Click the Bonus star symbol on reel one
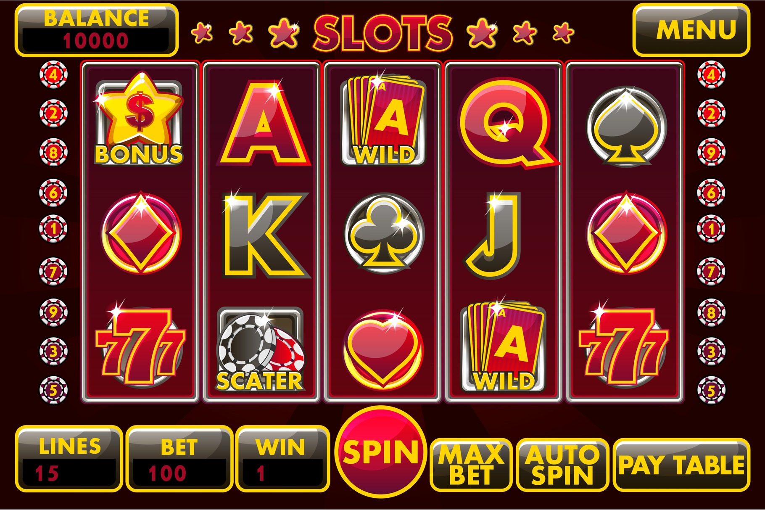 point(140,119)
